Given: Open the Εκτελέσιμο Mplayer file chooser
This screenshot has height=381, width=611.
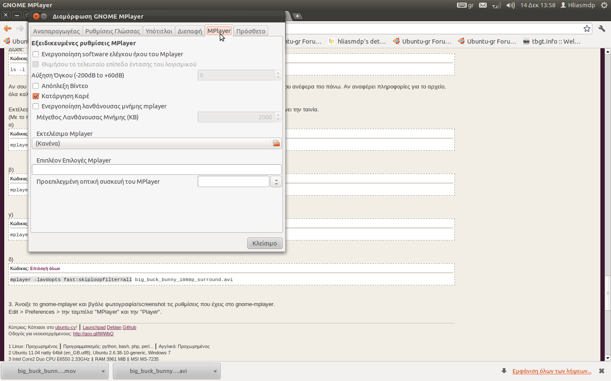Looking at the screenshot, I should click(157, 144).
